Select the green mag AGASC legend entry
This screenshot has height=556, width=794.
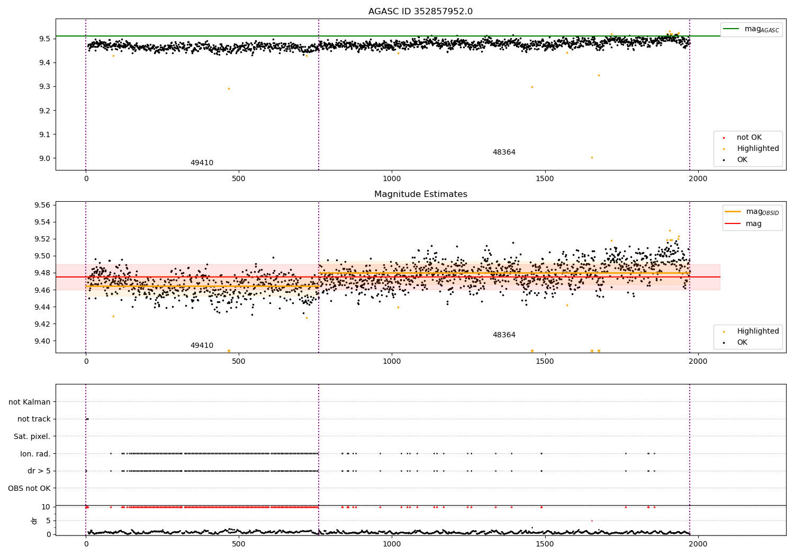tap(751, 29)
